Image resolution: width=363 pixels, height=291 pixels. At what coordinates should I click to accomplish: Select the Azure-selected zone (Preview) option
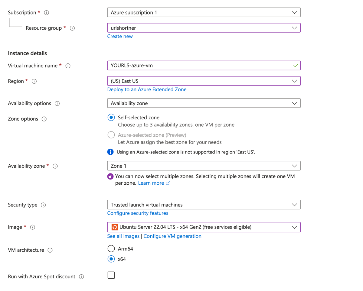[x=111, y=135]
